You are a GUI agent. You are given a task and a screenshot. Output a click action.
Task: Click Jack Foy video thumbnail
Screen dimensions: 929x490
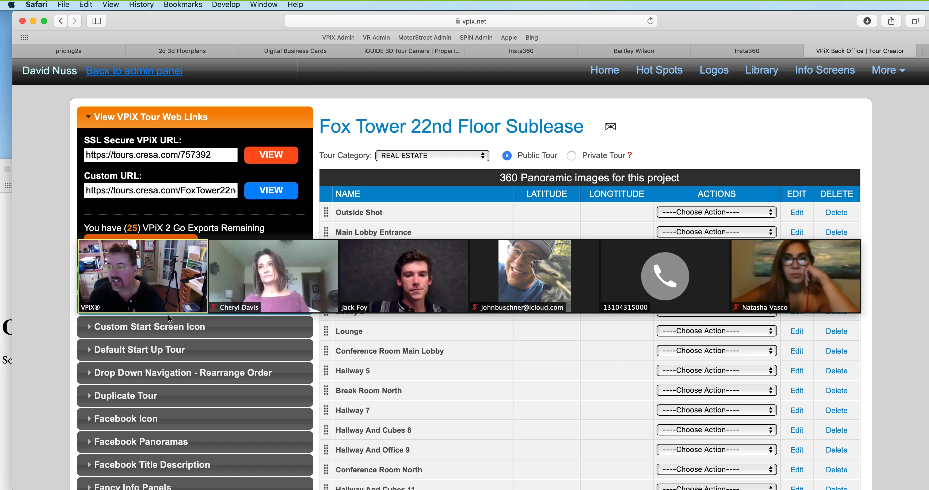pos(403,276)
